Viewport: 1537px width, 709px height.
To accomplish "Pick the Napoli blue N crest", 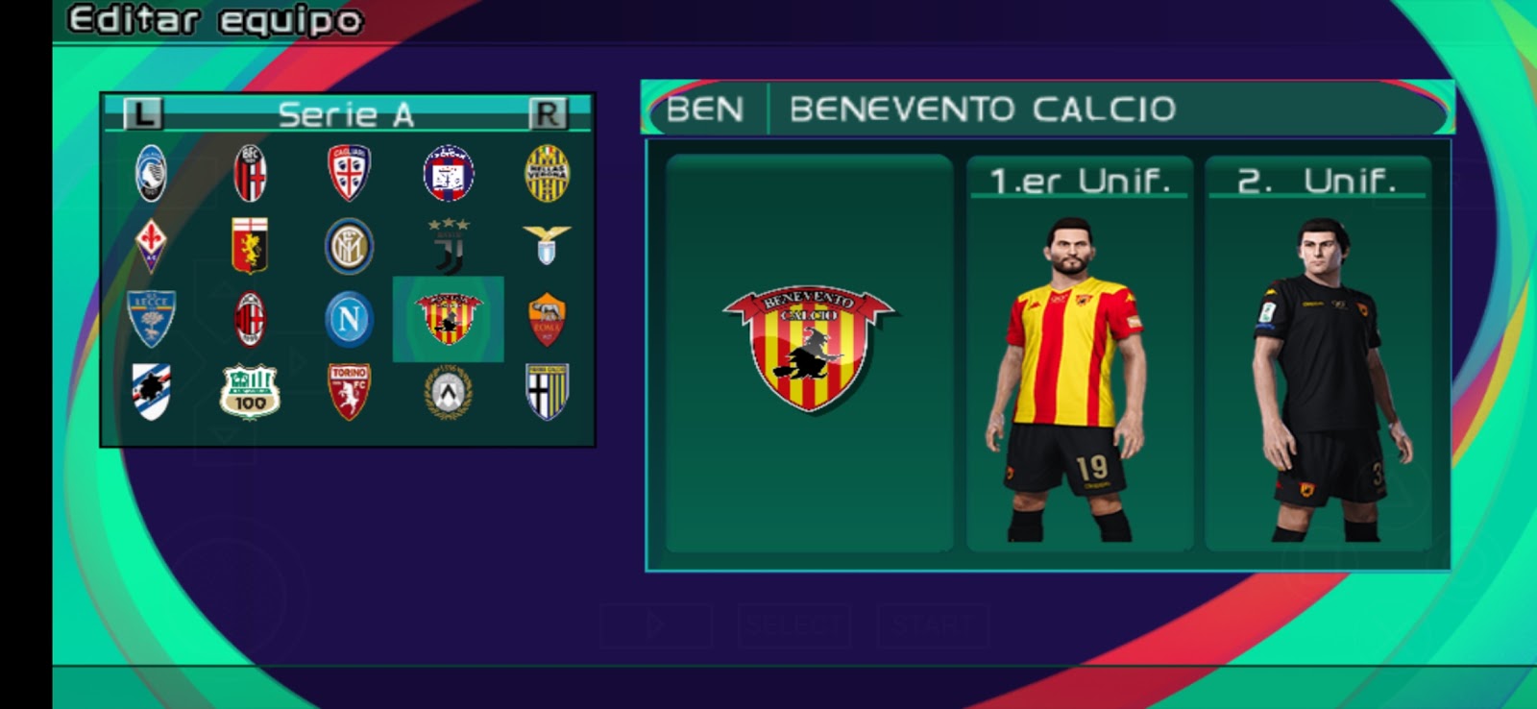I will tap(349, 319).
